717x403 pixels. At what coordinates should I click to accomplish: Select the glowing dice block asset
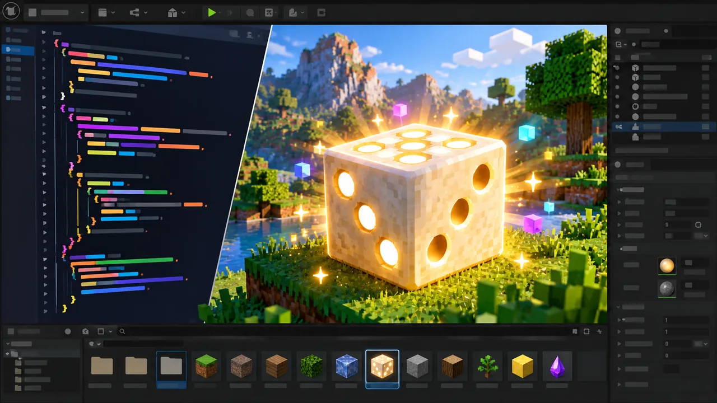(382, 369)
